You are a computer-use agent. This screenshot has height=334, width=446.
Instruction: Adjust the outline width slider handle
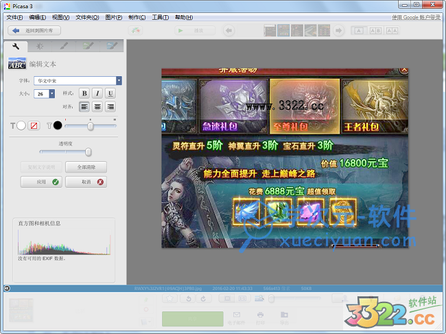pyautogui.click(x=91, y=126)
